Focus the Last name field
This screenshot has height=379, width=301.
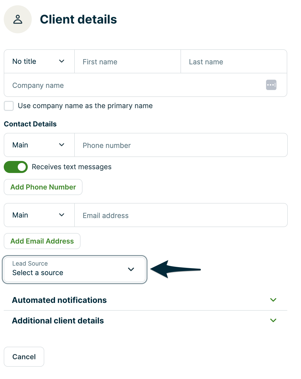[233, 62]
